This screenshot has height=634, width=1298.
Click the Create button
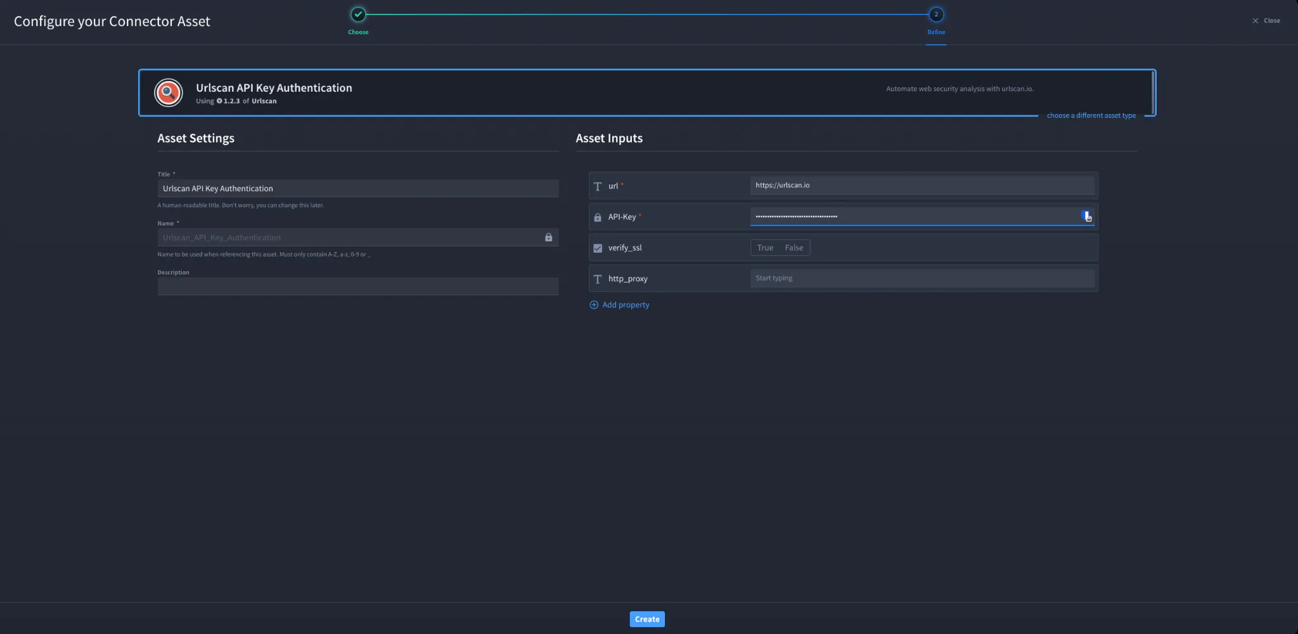(647, 619)
